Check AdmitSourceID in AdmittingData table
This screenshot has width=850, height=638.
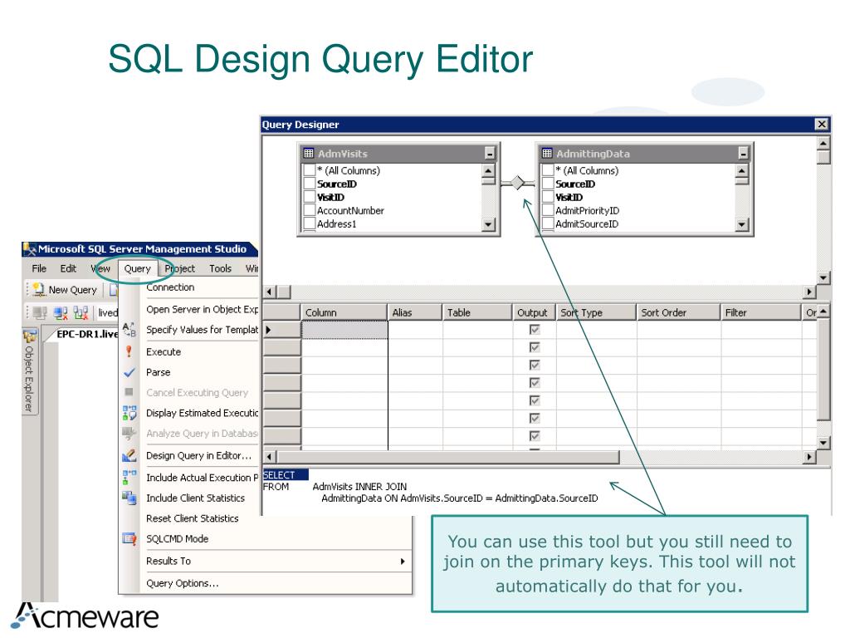[x=548, y=223]
